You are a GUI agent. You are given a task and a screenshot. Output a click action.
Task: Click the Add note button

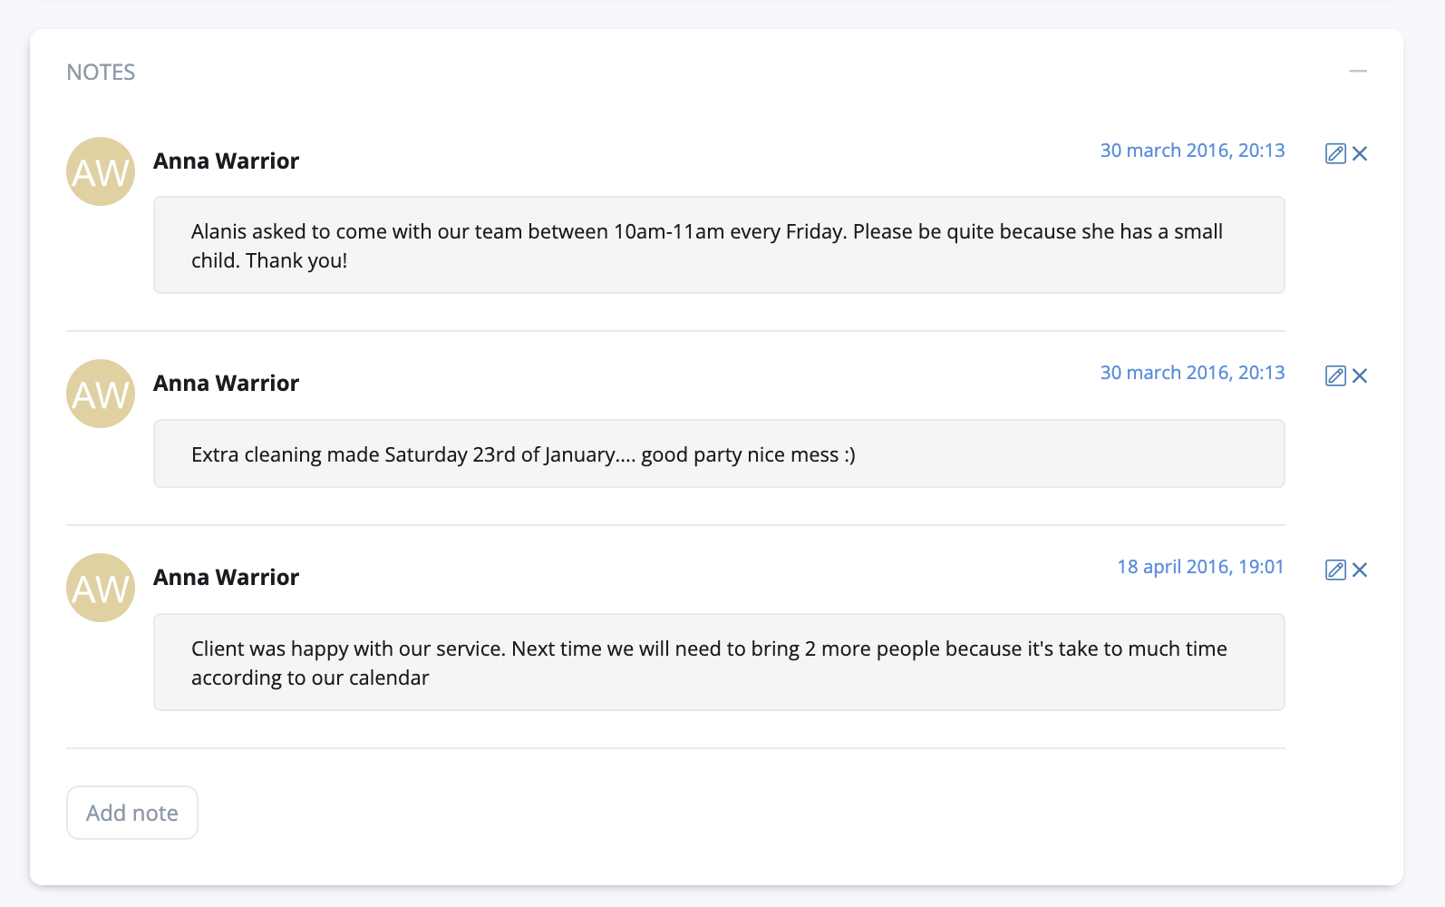point(132,813)
